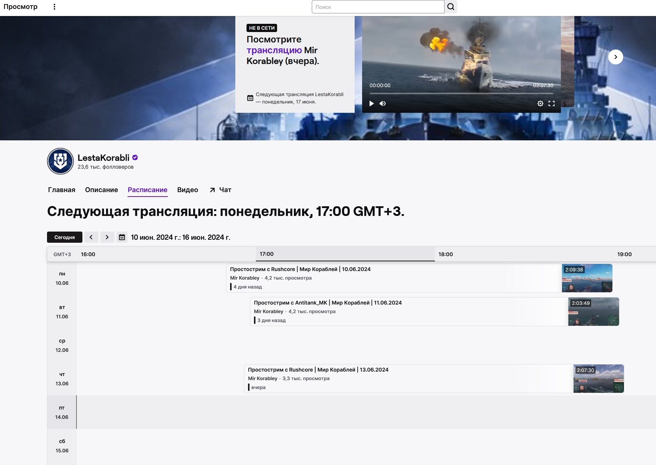Click the Сегодня button
Viewport: 656px width, 465px height.
pos(65,237)
